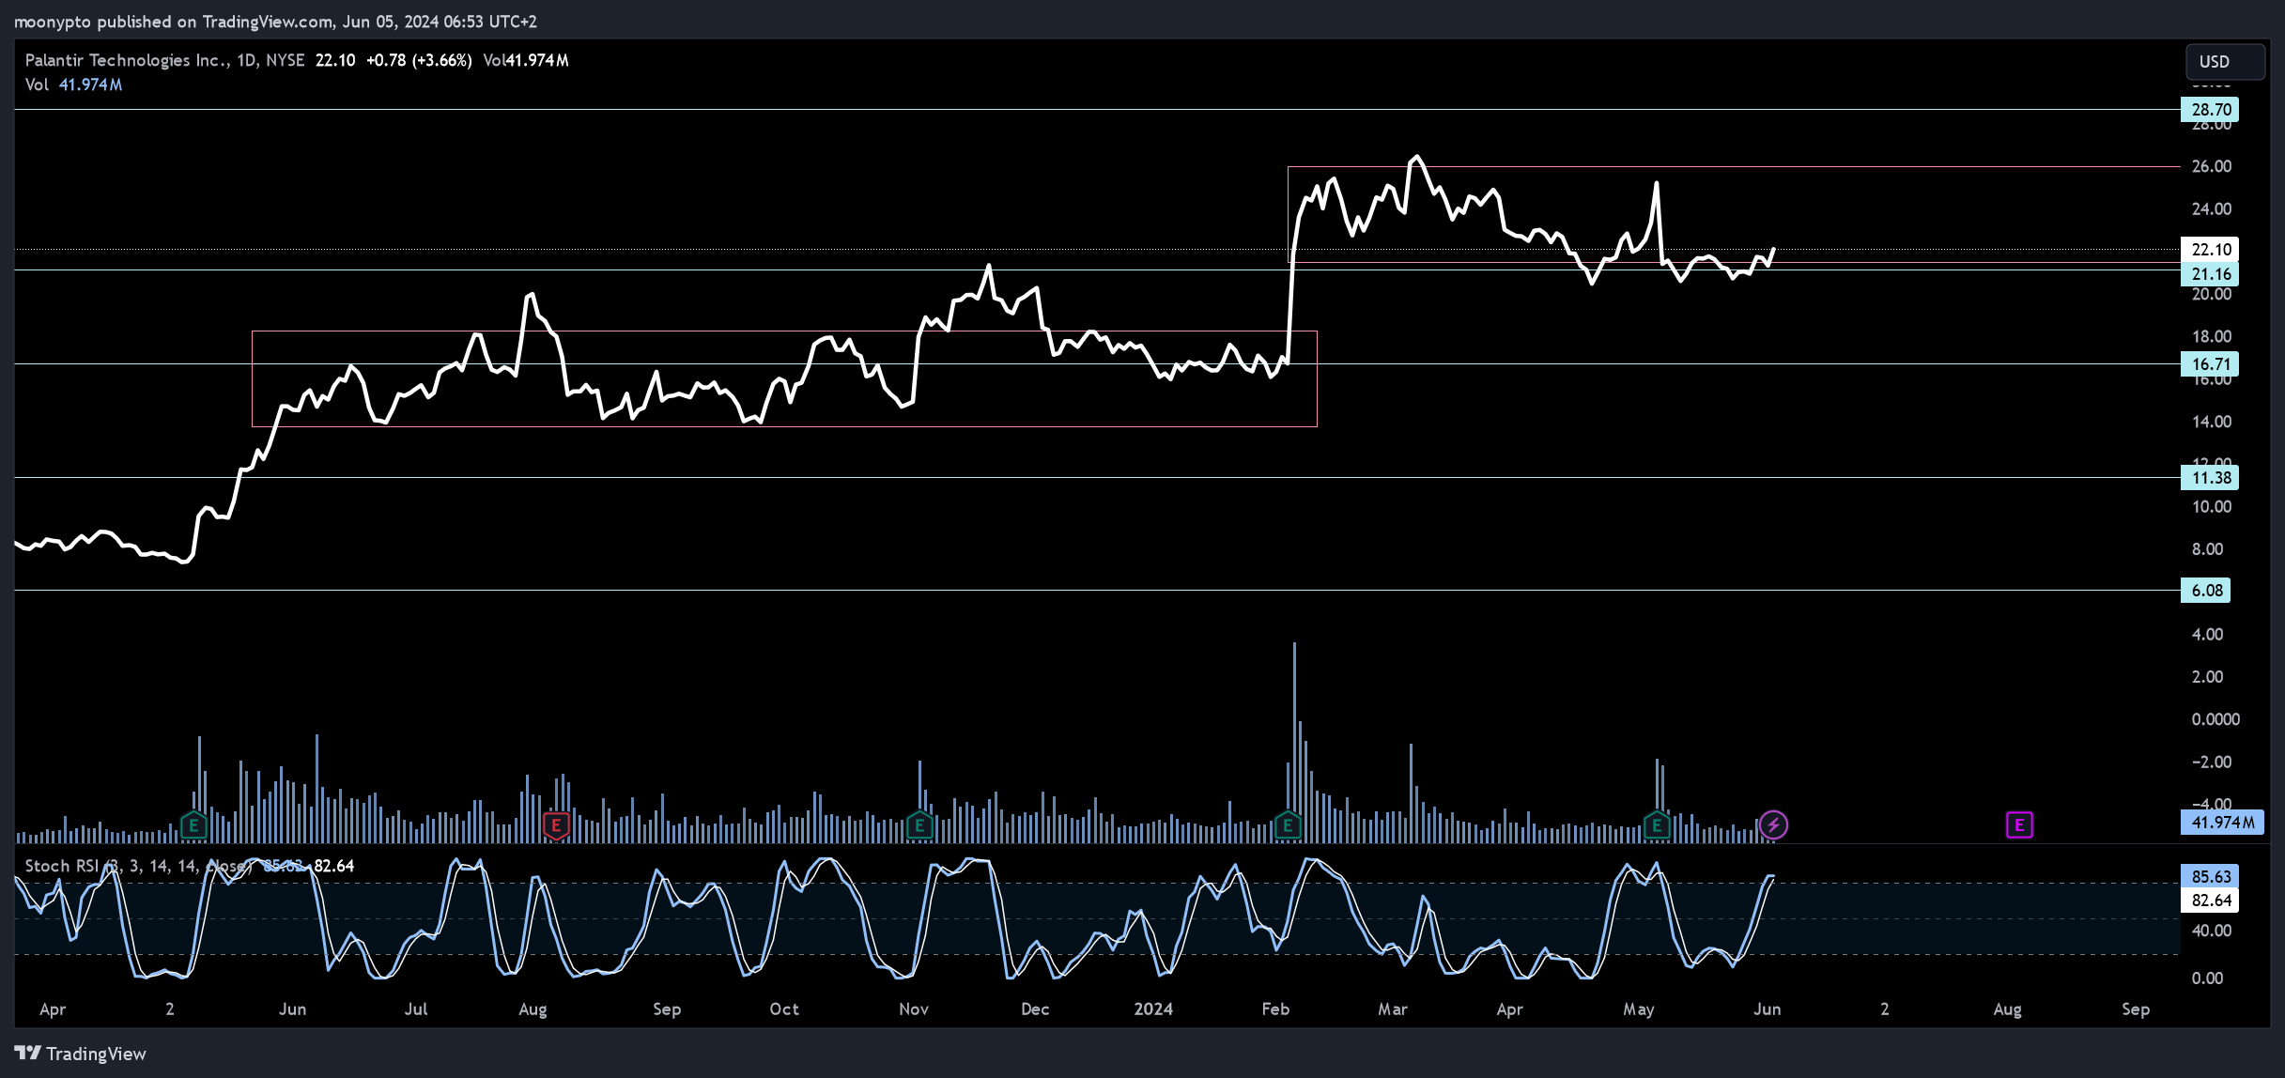
Task: Click the 85.63 Stoch RSI axis label
Action: coord(2211,876)
